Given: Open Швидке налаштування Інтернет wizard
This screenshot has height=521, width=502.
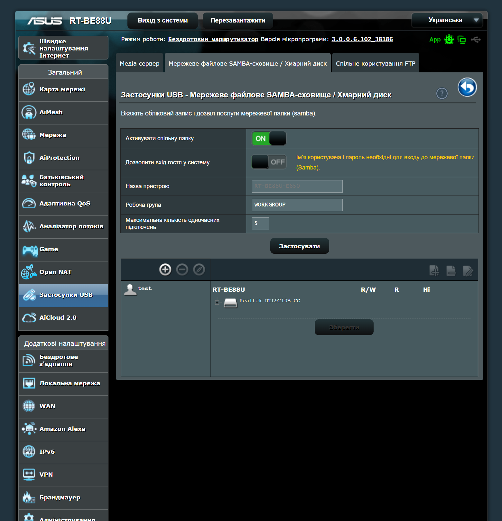Looking at the screenshot, I should tap(63, 48).
